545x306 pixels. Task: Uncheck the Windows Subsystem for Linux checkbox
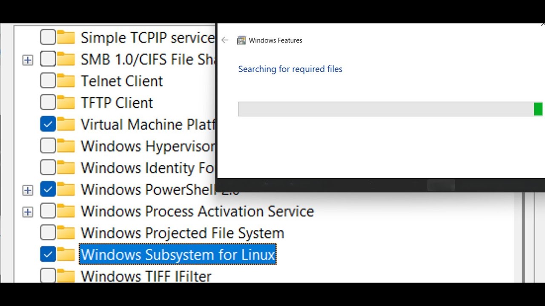click(48, 255)
